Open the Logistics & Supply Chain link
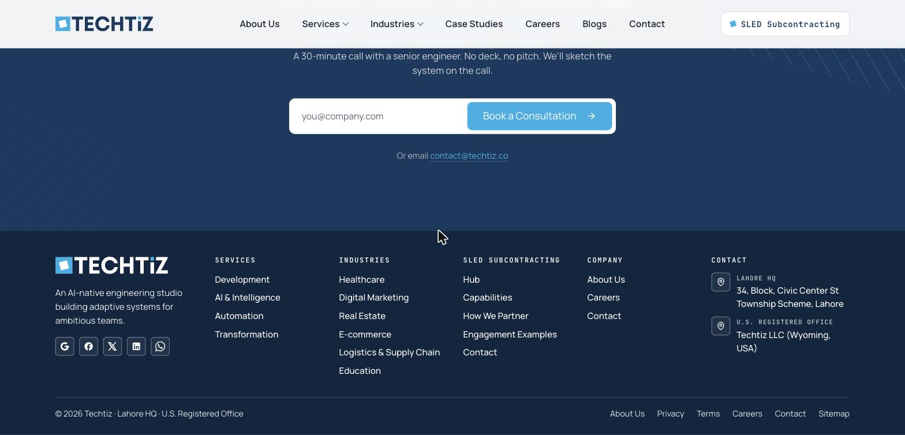905x435 pixels. click(x=390, y=352)
